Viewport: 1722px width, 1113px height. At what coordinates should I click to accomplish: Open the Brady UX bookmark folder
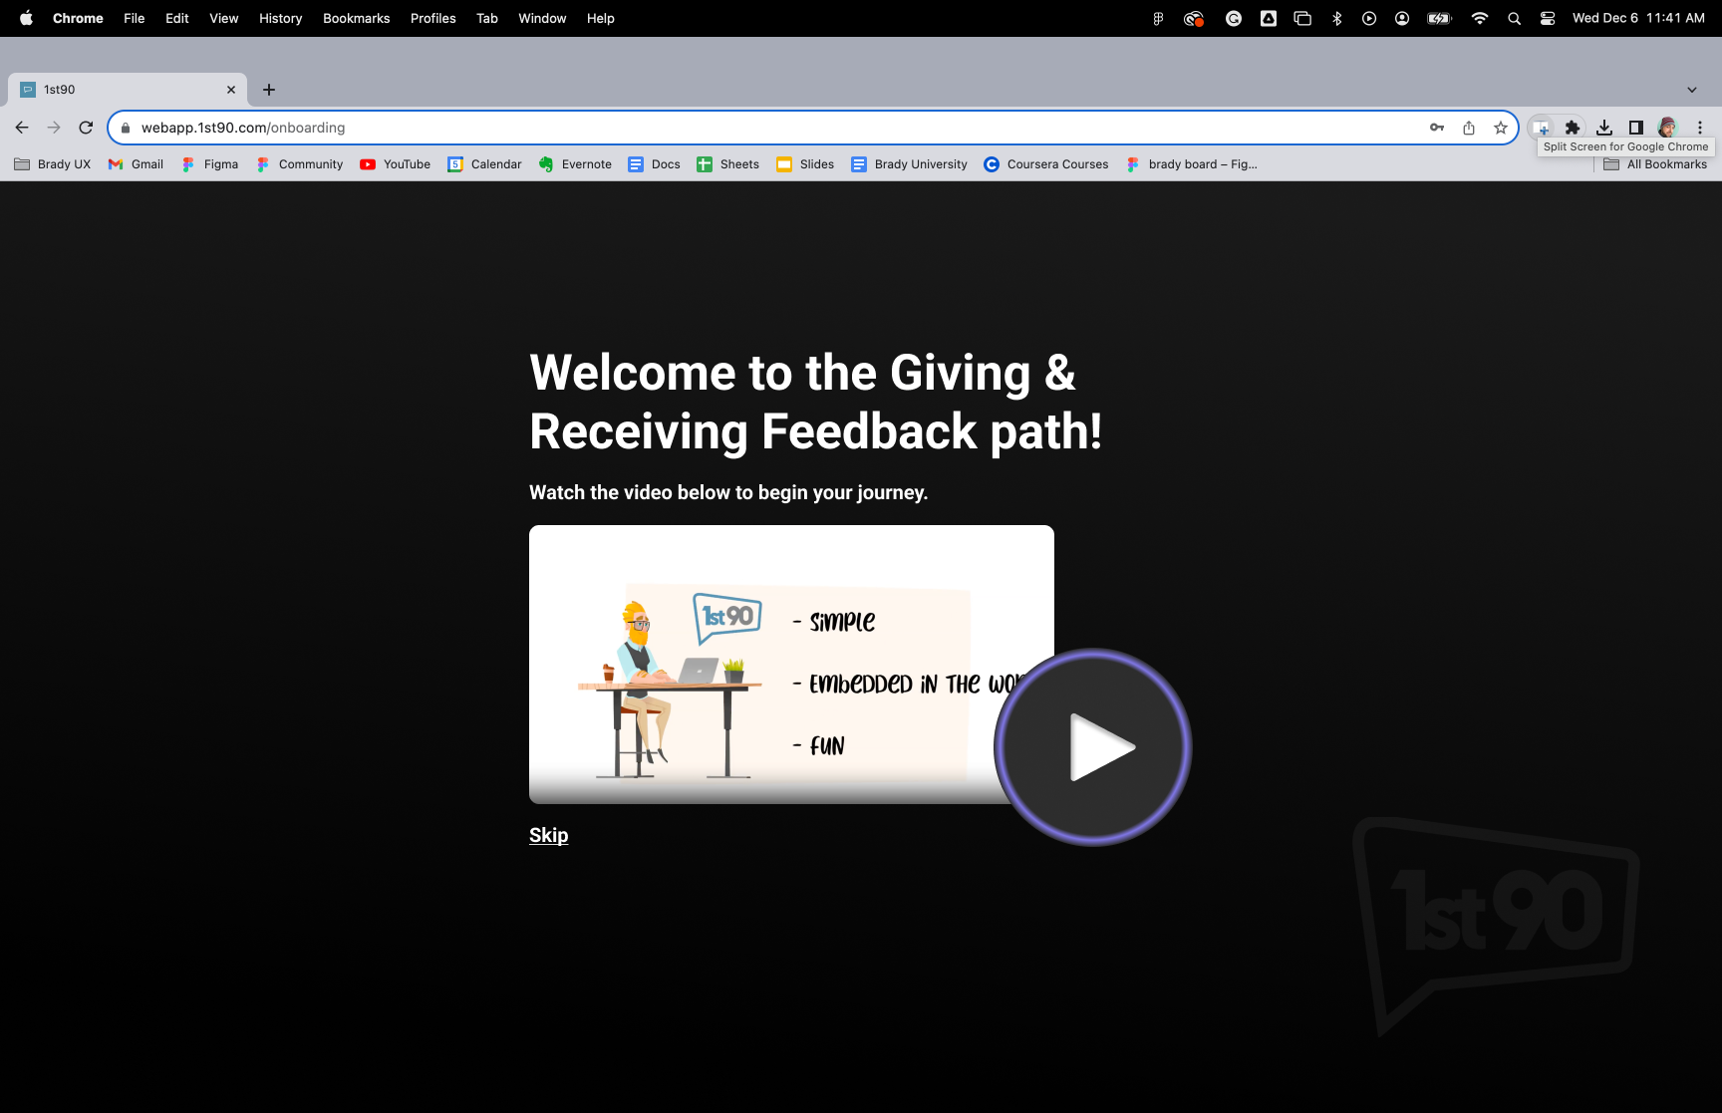pos(52,164)
